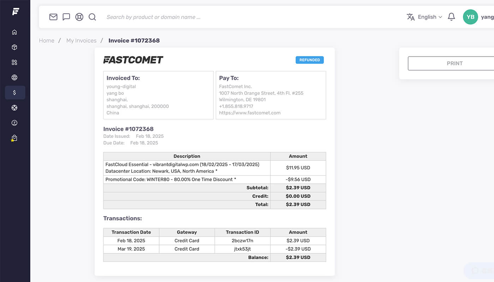Open the Home icon in sidebar
This screenshot has width=494, height=282.
click(14, 32)
